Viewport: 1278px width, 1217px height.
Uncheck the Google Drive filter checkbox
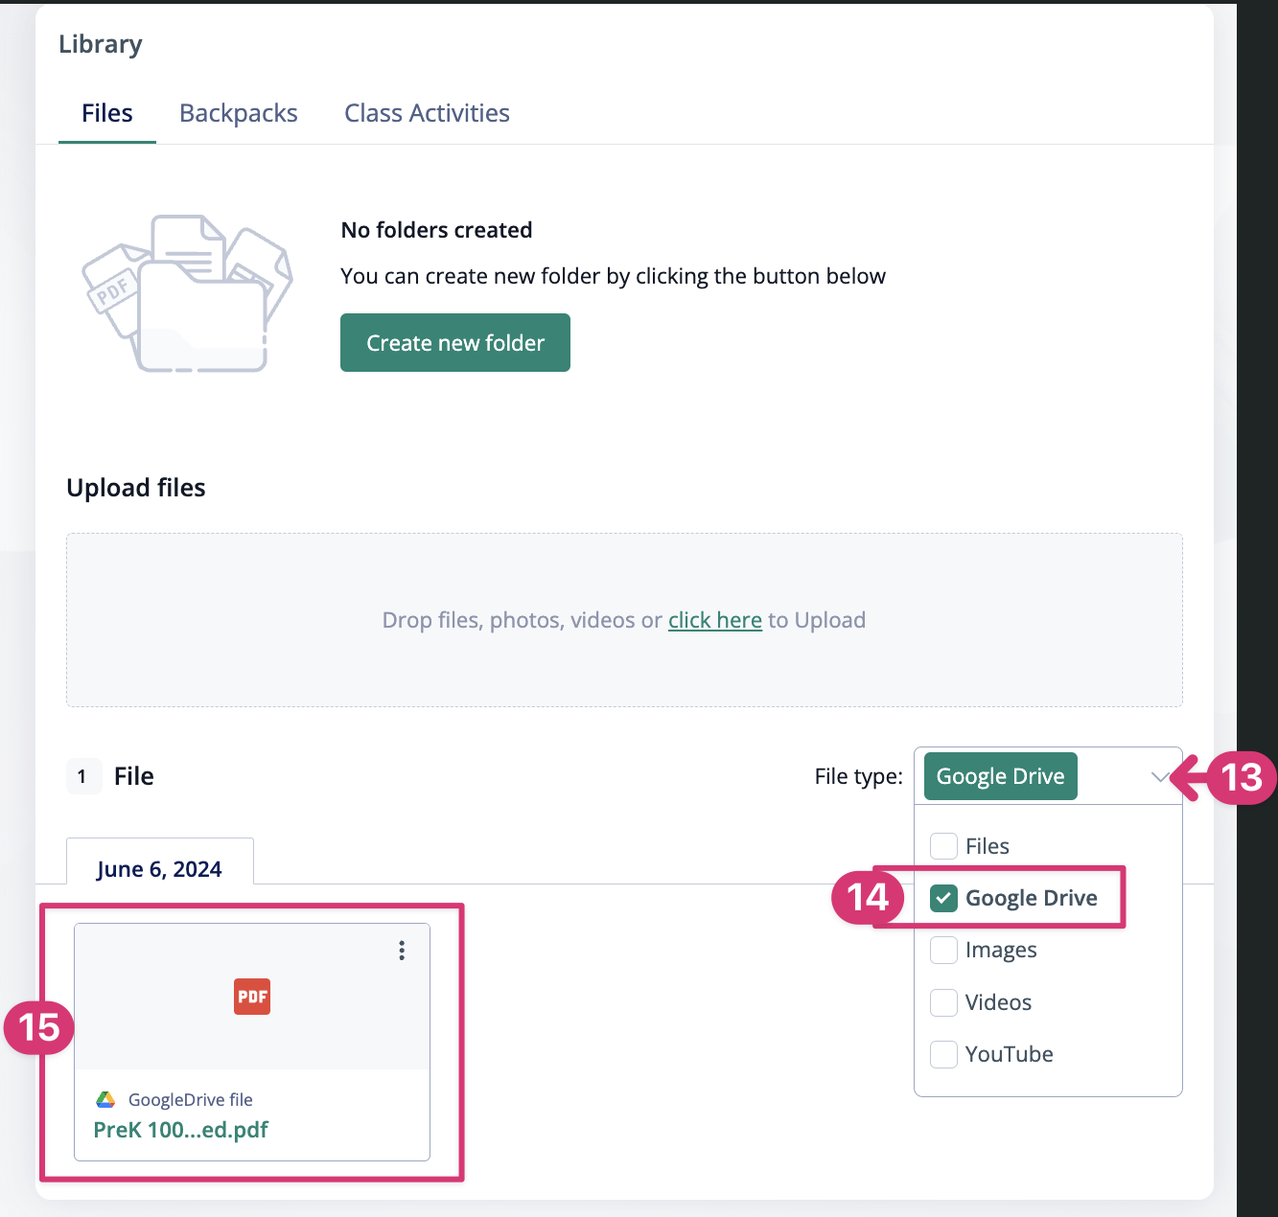(x=944, y=898)
